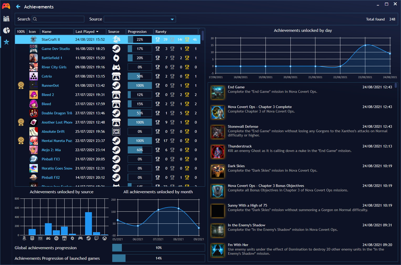Screen dimensions: 401x265
Task: Maximize the Achievements window
Action: (387, 4)
